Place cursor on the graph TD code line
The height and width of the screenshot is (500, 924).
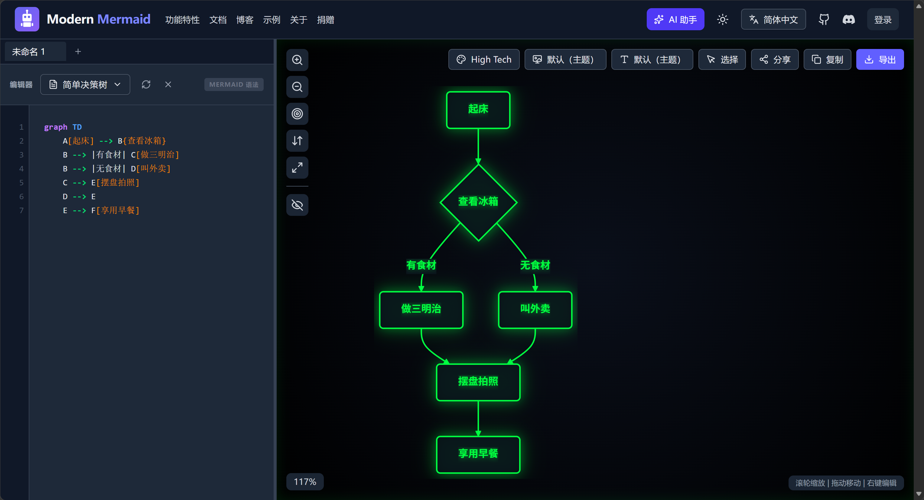tap(63, 127)
